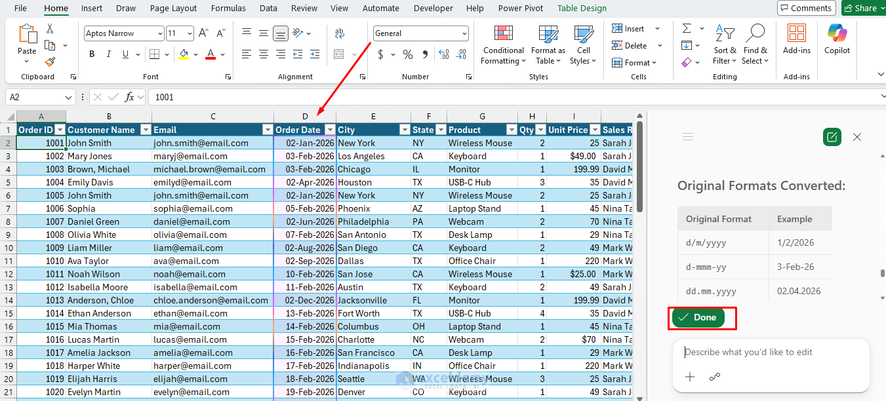Open the Name Box dropdown showing A2
This screenshot has height=401, width=886.
(69, 97)
